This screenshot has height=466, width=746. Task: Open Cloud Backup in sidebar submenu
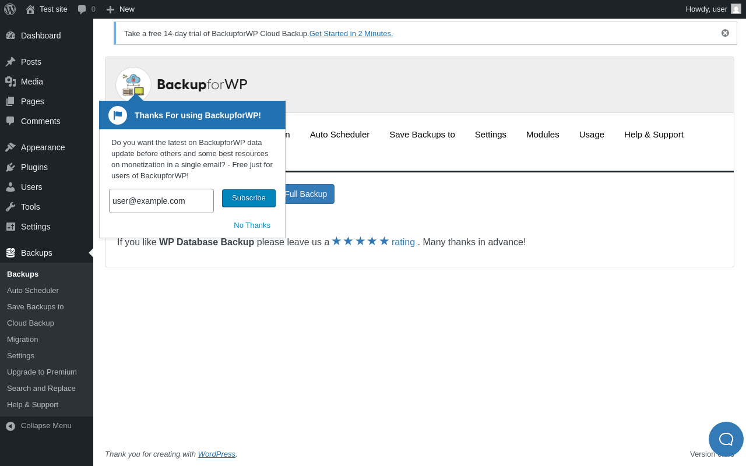coord(30,323)
